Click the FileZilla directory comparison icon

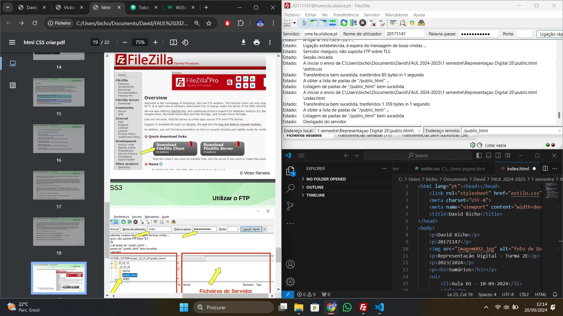[403, 23]
